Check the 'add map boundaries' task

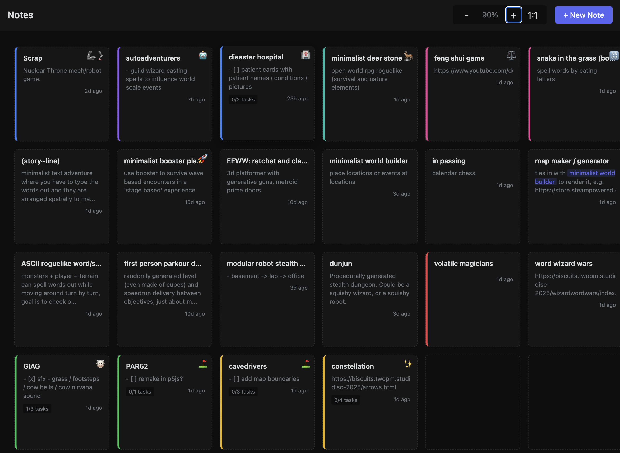point(236,379)
